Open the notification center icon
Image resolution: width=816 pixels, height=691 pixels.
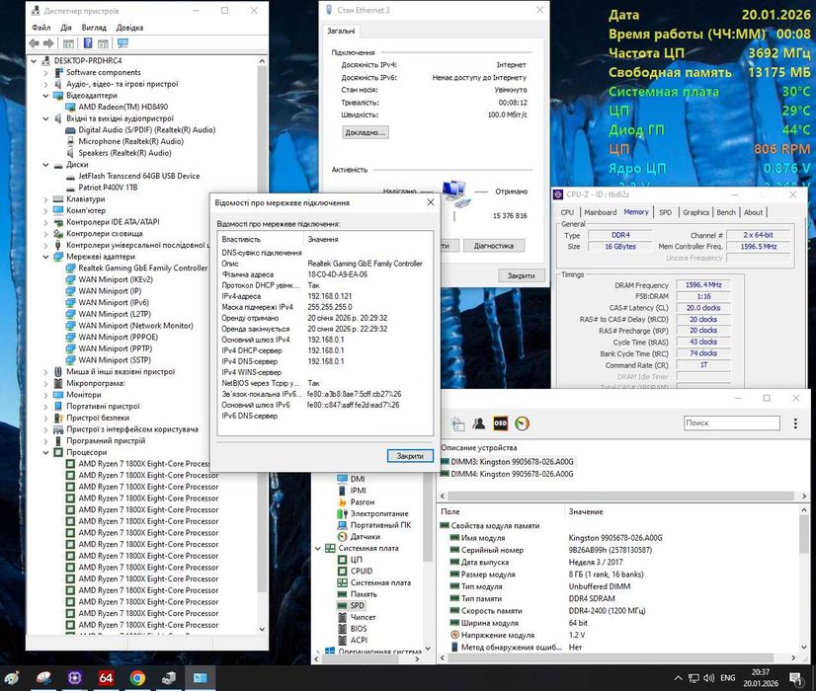click(795, 678)
